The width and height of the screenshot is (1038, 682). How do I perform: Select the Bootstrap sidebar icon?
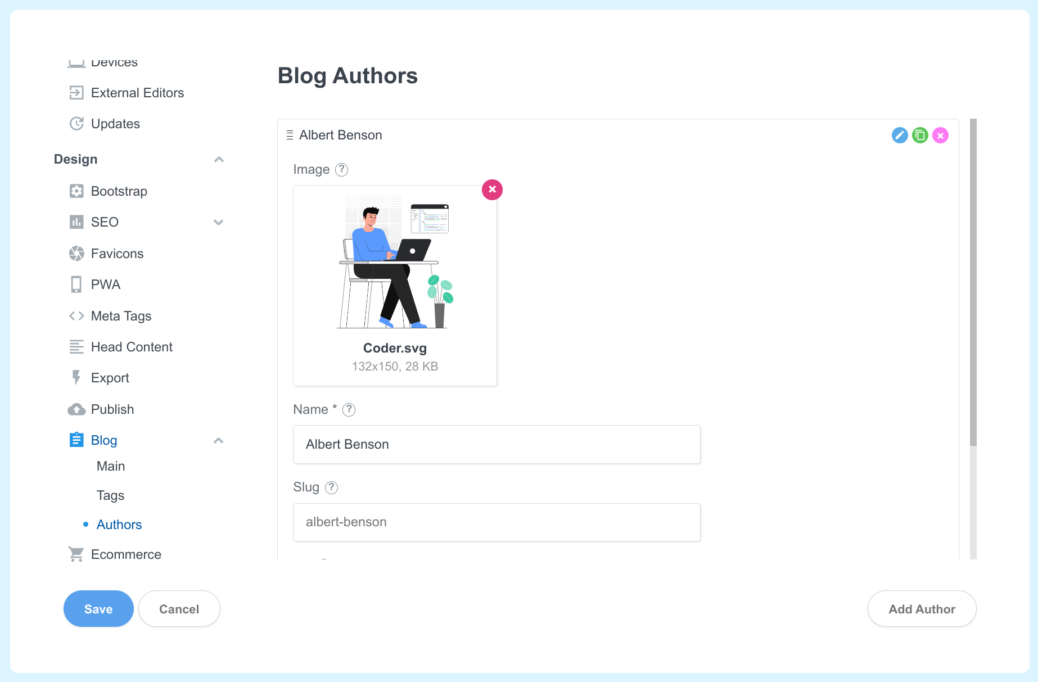click(76, 191)
